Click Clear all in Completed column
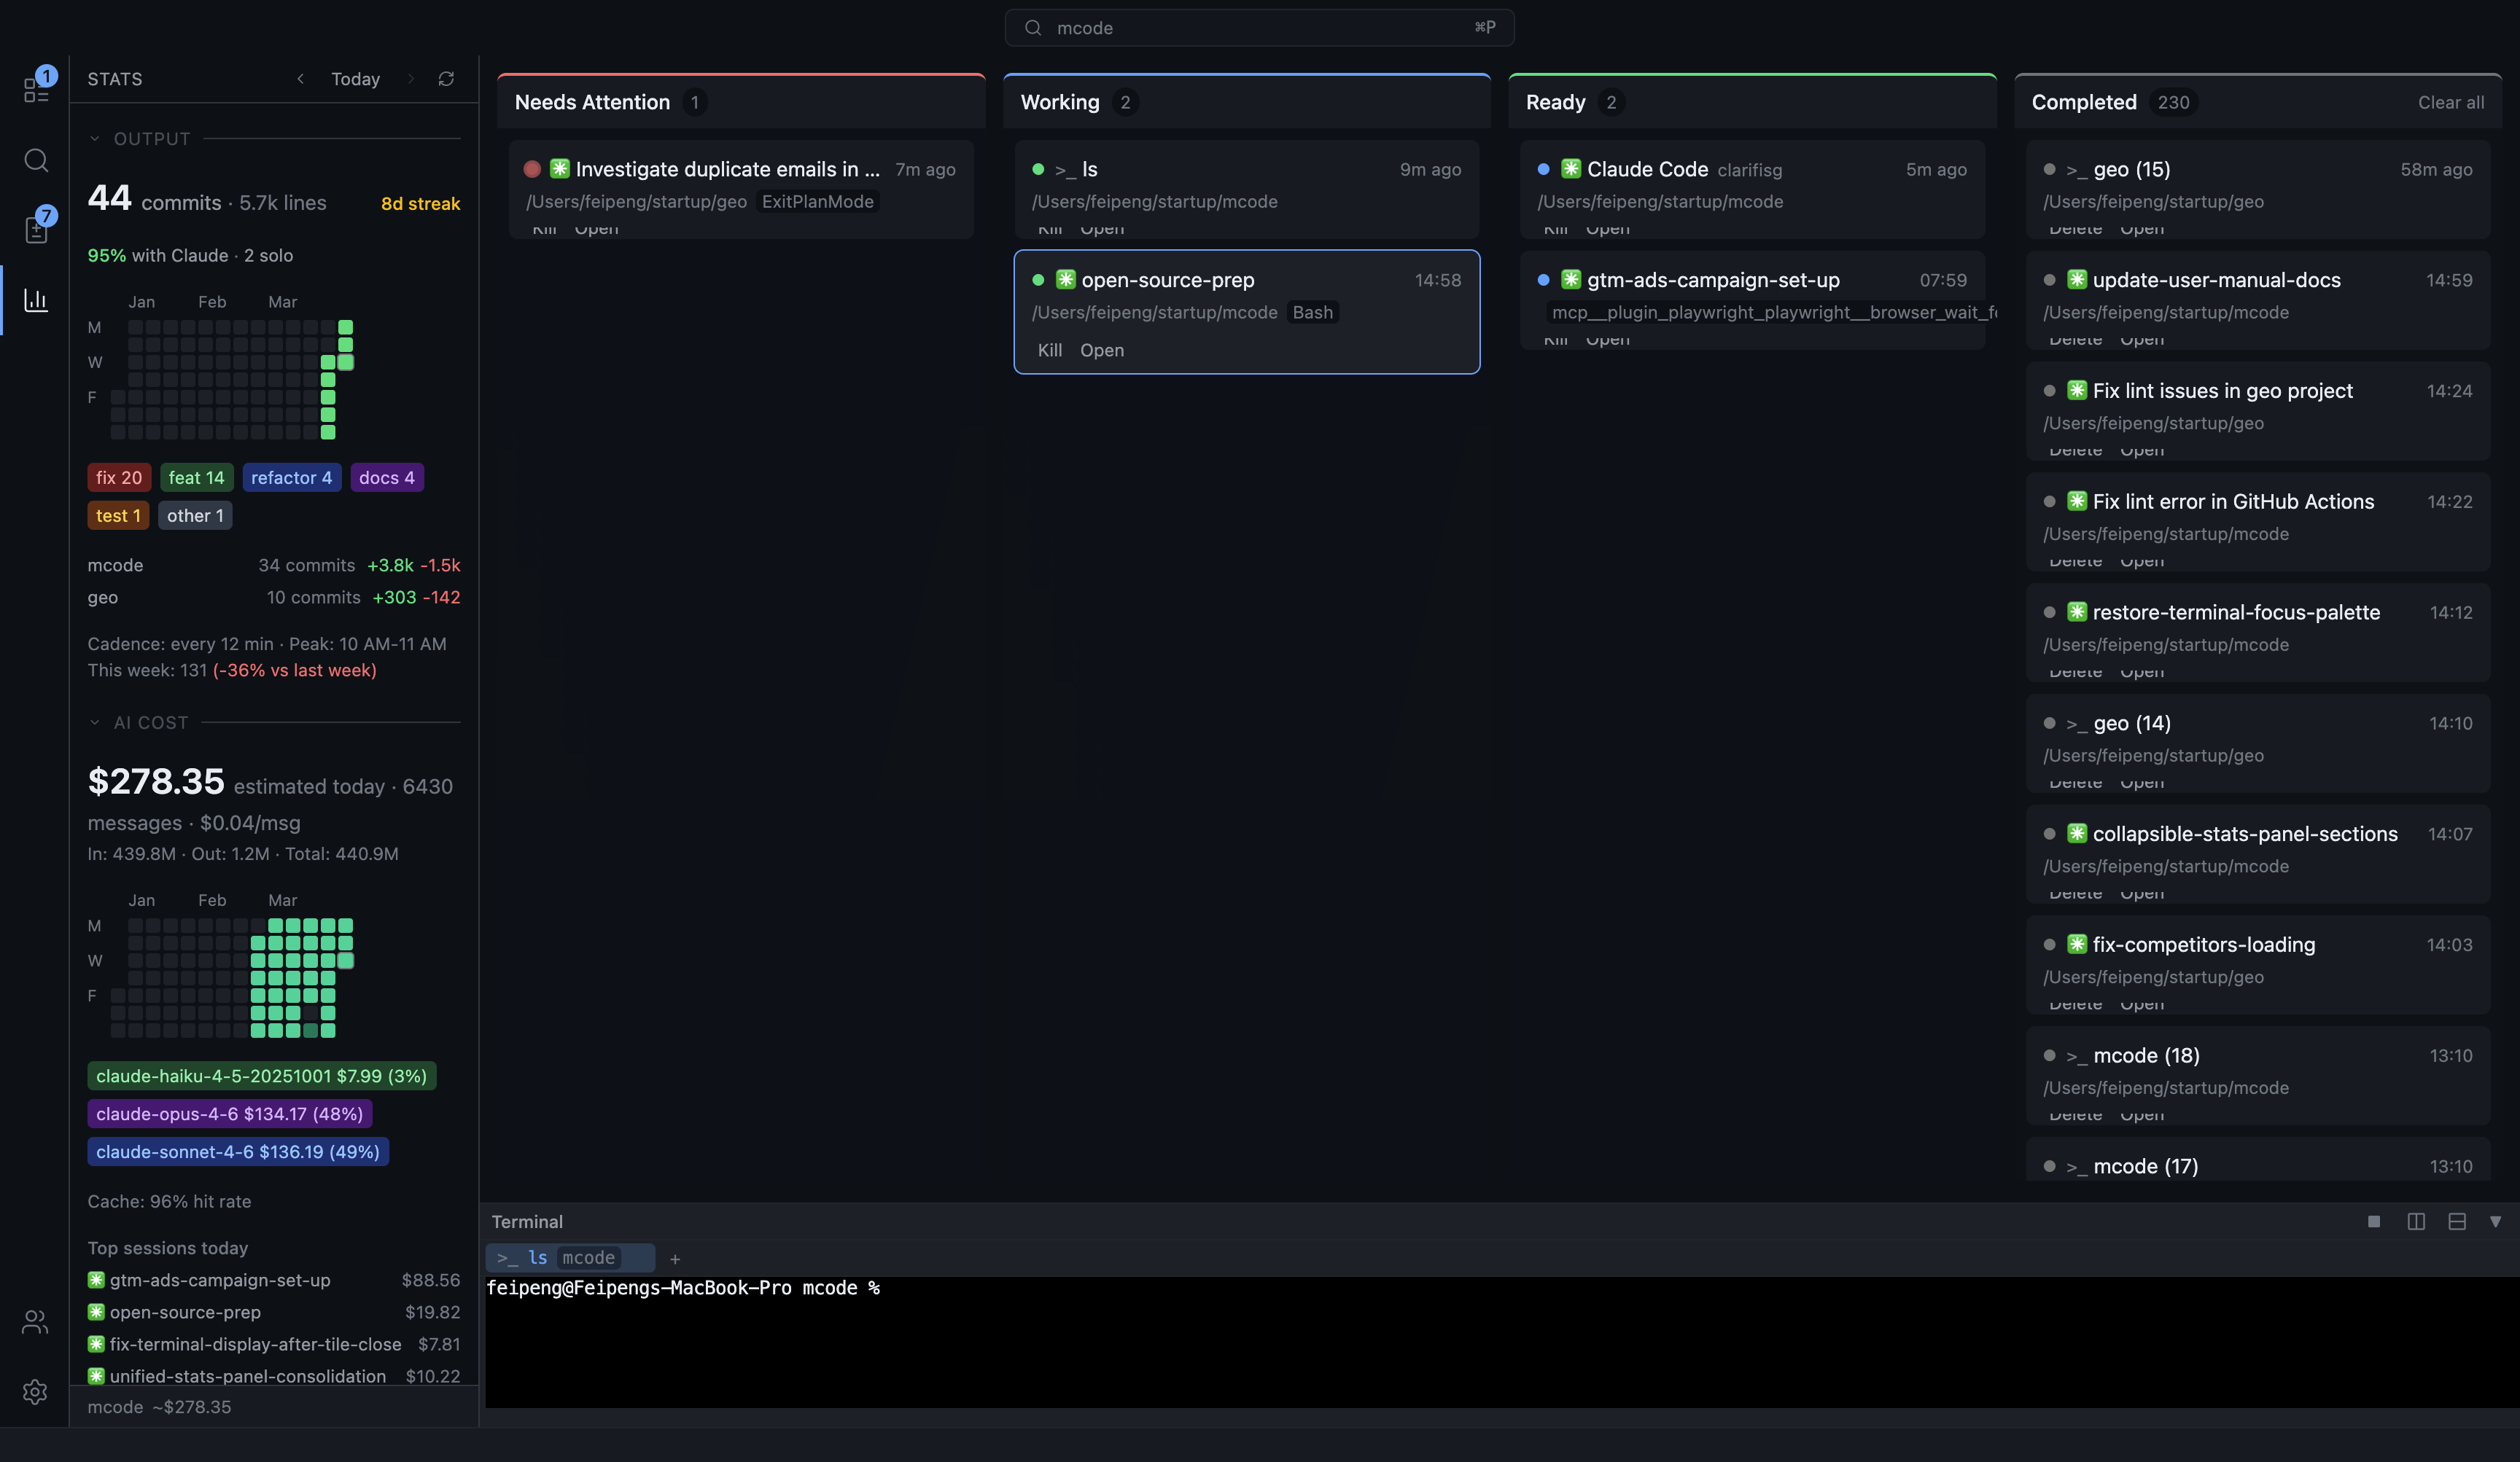 point(2450,102)
